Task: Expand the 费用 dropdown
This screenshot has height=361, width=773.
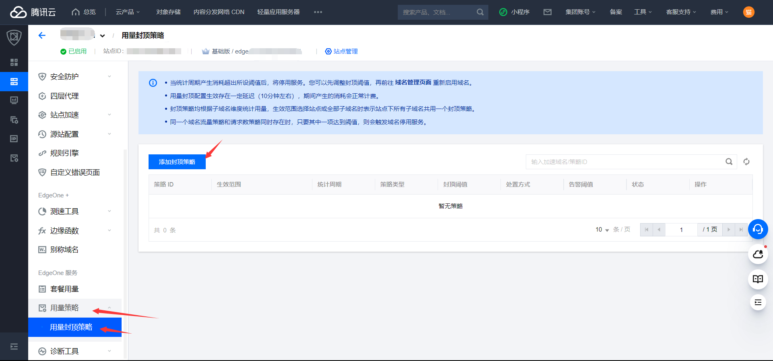Action: pos(719,12)
